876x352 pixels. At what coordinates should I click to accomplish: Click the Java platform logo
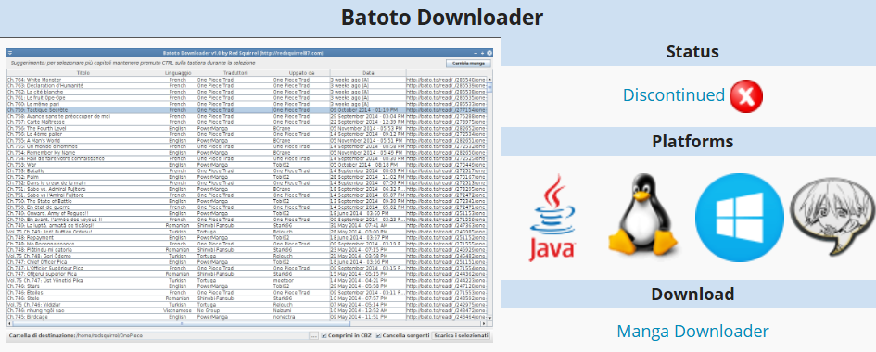552,218
